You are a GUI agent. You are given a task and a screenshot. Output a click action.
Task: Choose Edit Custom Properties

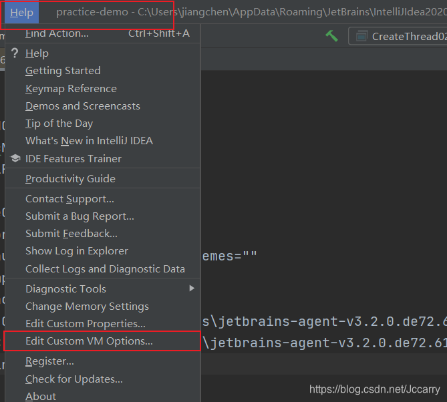point(103,324)
